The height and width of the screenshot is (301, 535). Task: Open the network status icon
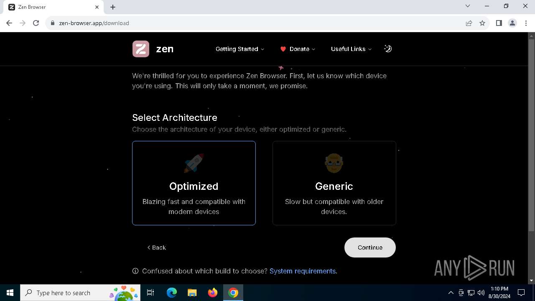point(471,293)
